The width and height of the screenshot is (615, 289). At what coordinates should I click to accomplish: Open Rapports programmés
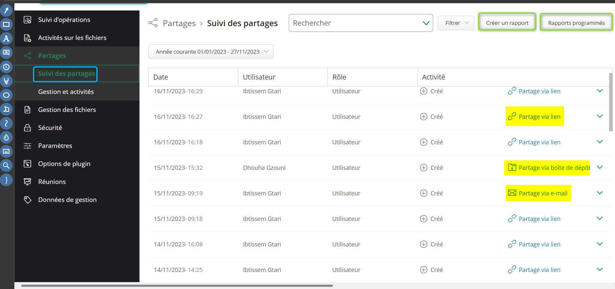[576, 23]
